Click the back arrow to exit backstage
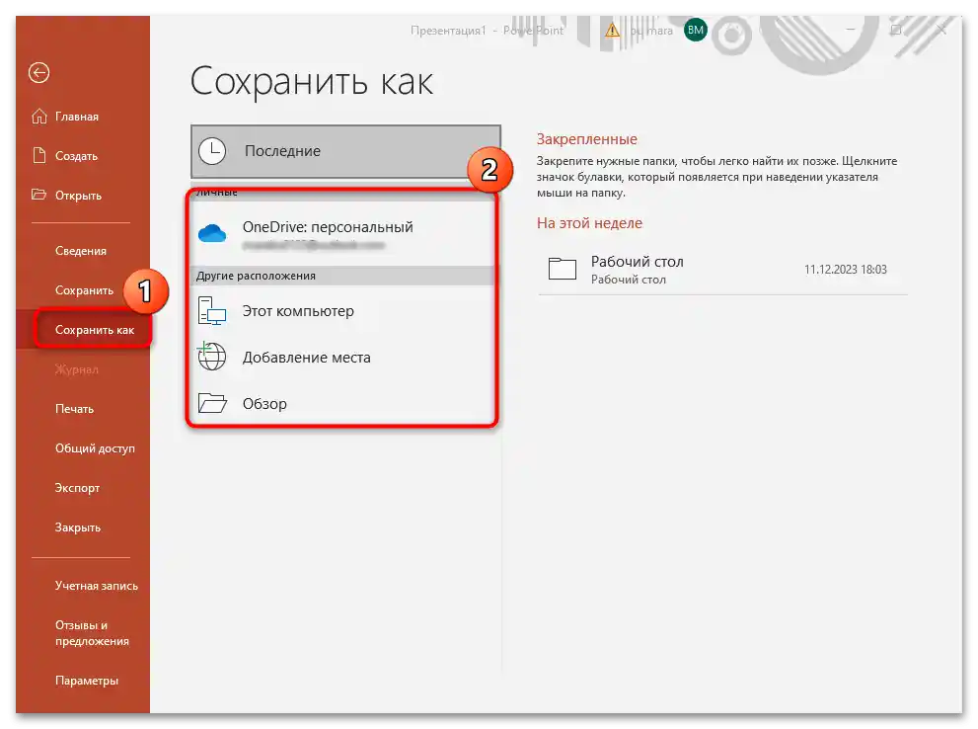 [x=37, y=73]
